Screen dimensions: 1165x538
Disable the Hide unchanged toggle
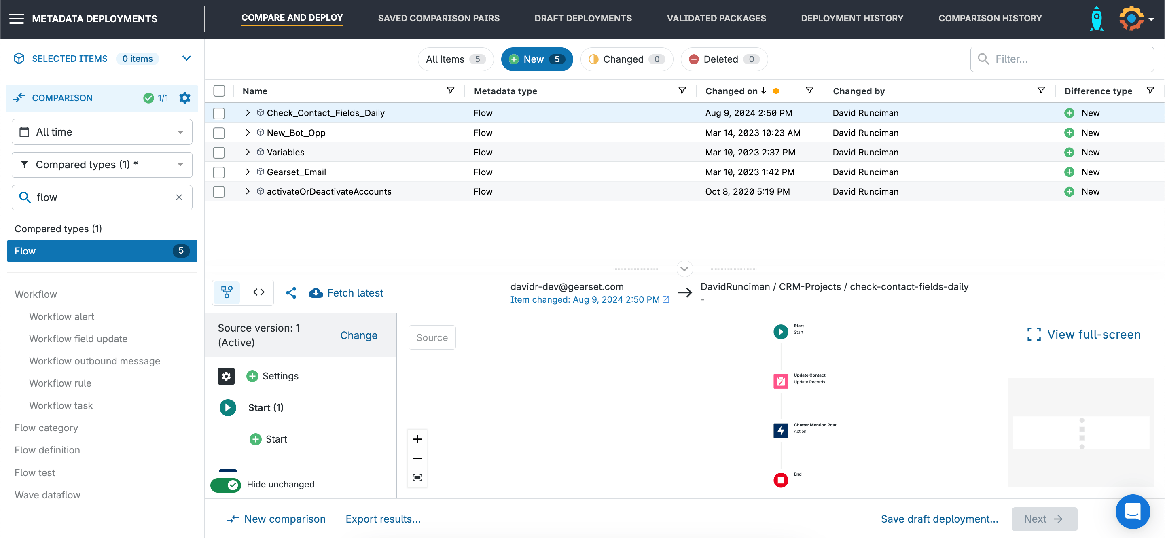[x=225, y=484]
